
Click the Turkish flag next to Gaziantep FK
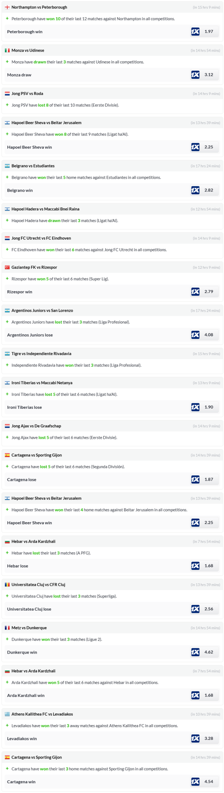7,267
